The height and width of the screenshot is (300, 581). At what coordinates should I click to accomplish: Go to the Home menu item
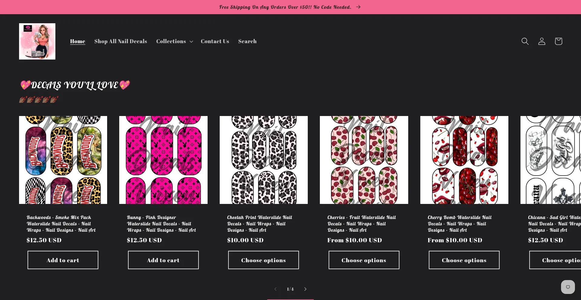[77, 41]
